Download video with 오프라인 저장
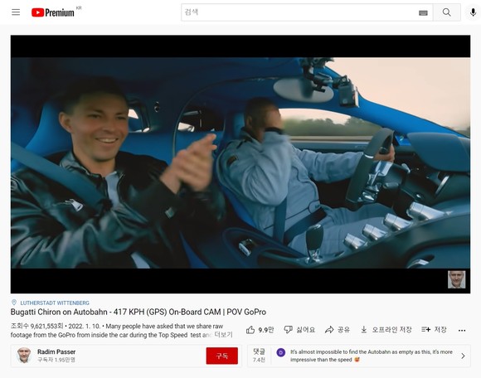This screenshot has width=481, height=378. pyautogui.click(x=386, y=330)
